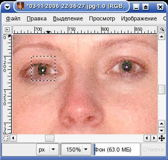Toggle zoom-on-resize magnifier button
168x160 pixels.
point(162,29)
